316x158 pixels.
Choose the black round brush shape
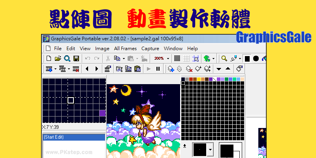coord(256,58)
